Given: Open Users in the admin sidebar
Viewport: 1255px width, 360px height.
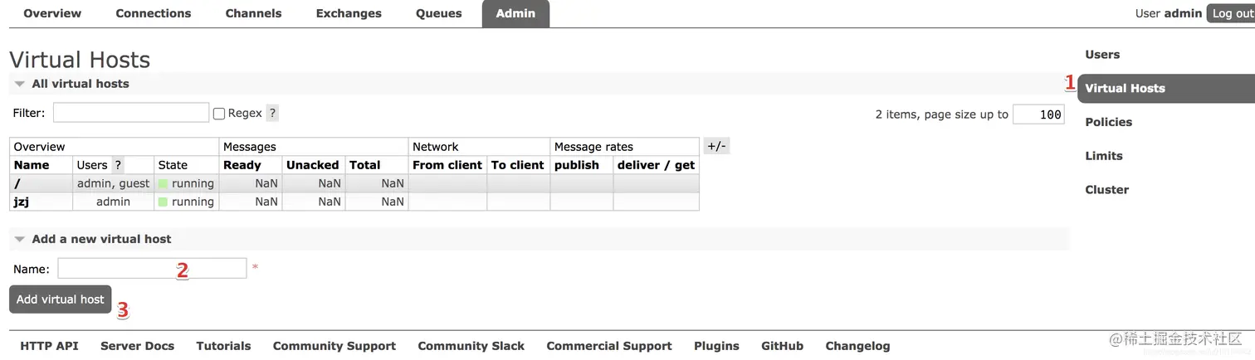Looking at the screenshot, I should coord(1102,55).
